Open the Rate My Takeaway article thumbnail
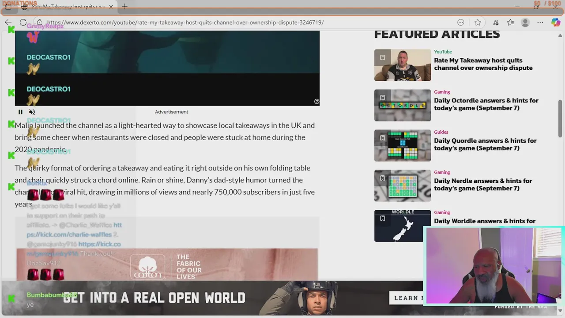This screenshot has width=565, height=318. coord(403,65)
